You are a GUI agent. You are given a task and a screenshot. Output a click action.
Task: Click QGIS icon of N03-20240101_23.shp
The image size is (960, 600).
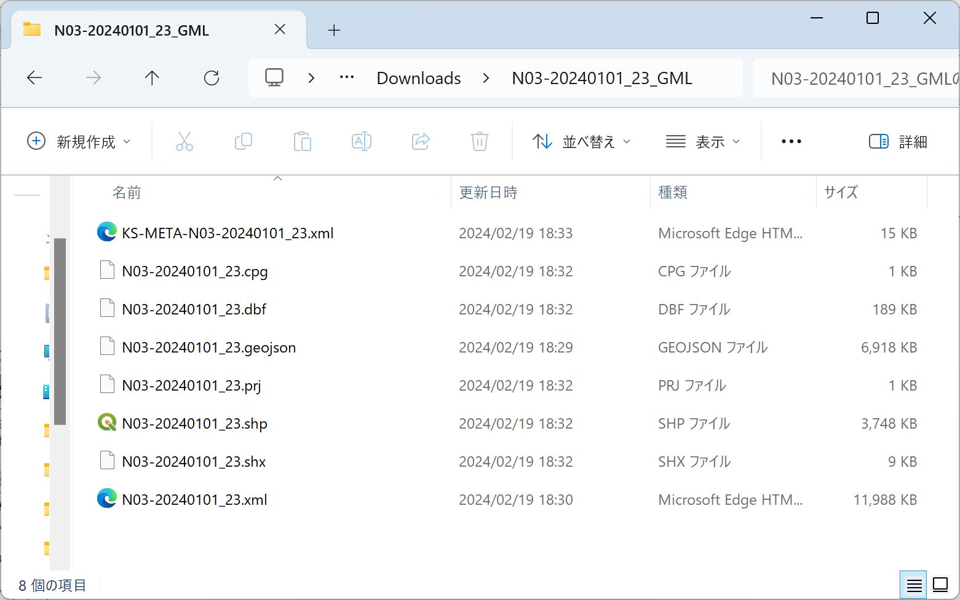point(107,423)
